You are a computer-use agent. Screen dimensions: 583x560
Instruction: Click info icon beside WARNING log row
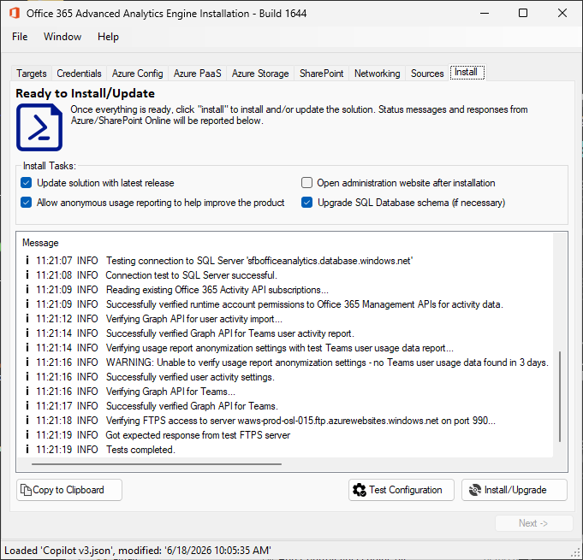[27, 362]
